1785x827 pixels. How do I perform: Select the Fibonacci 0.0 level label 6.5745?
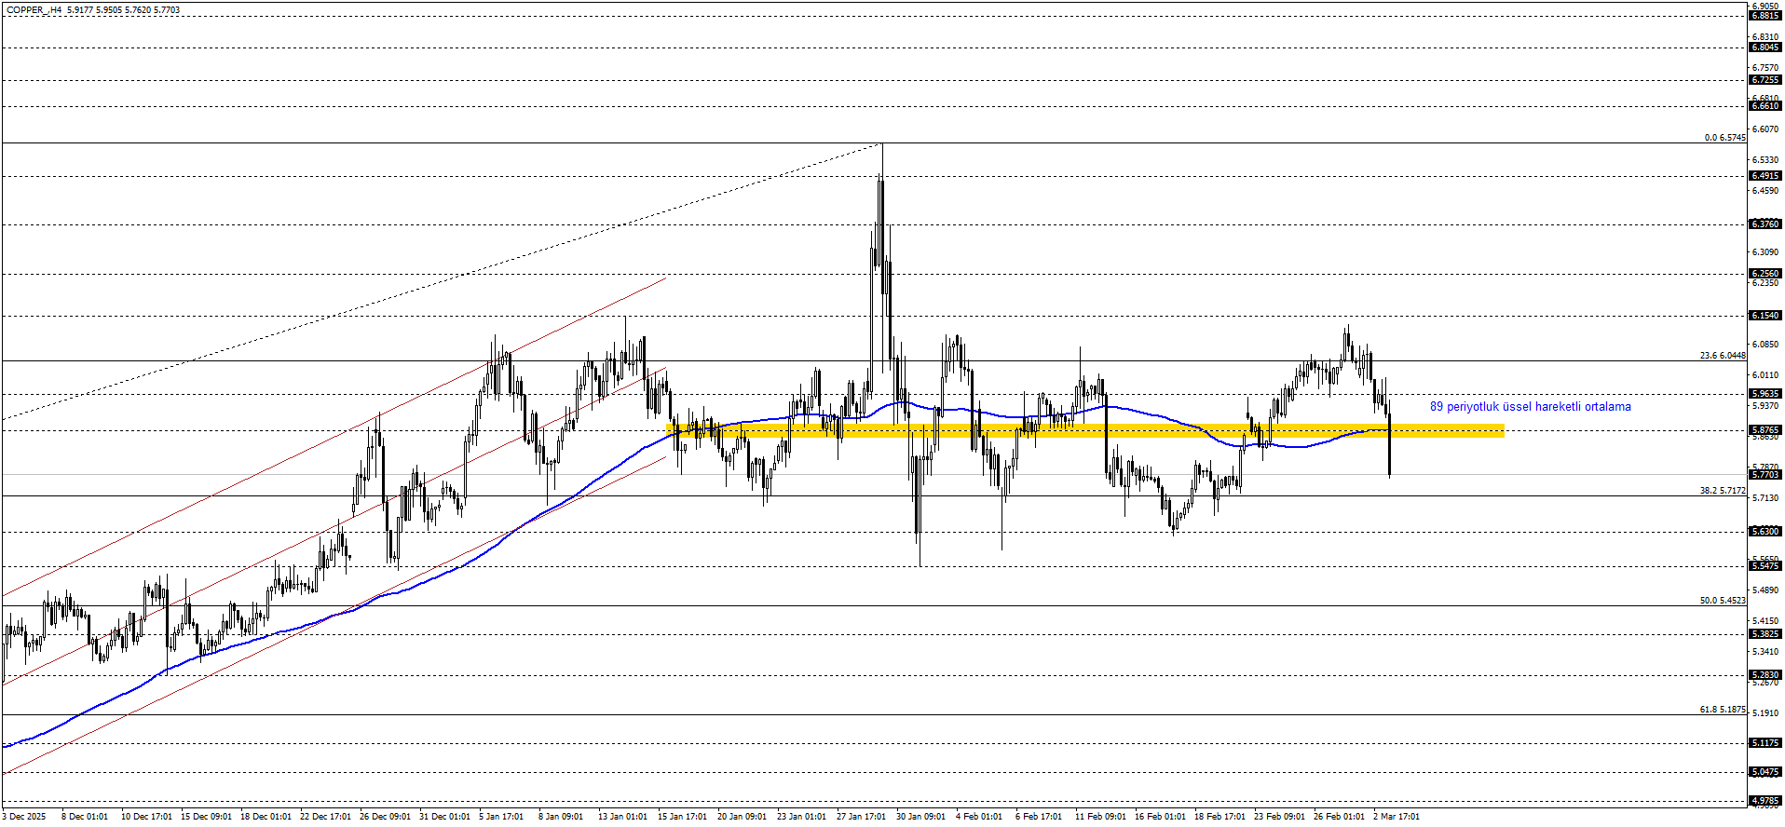[x=1724, y=138]
